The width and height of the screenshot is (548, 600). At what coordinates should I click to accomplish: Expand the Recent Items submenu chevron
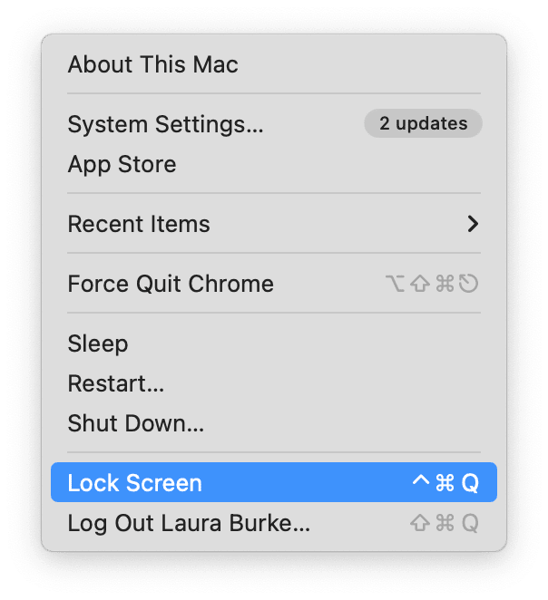[472, 225]
